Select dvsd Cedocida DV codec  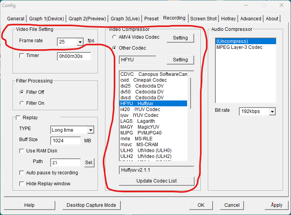(153, 98)
